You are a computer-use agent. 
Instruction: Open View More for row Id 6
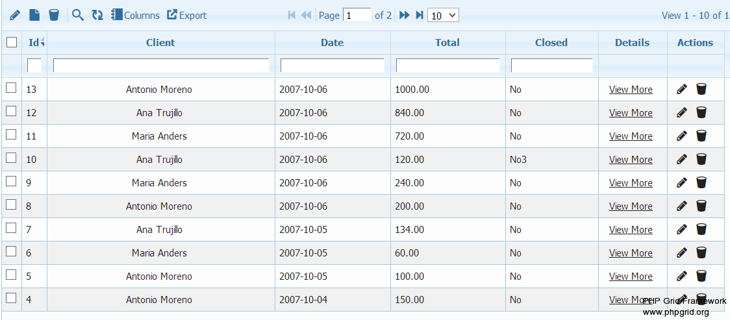[x=631, y=253]
